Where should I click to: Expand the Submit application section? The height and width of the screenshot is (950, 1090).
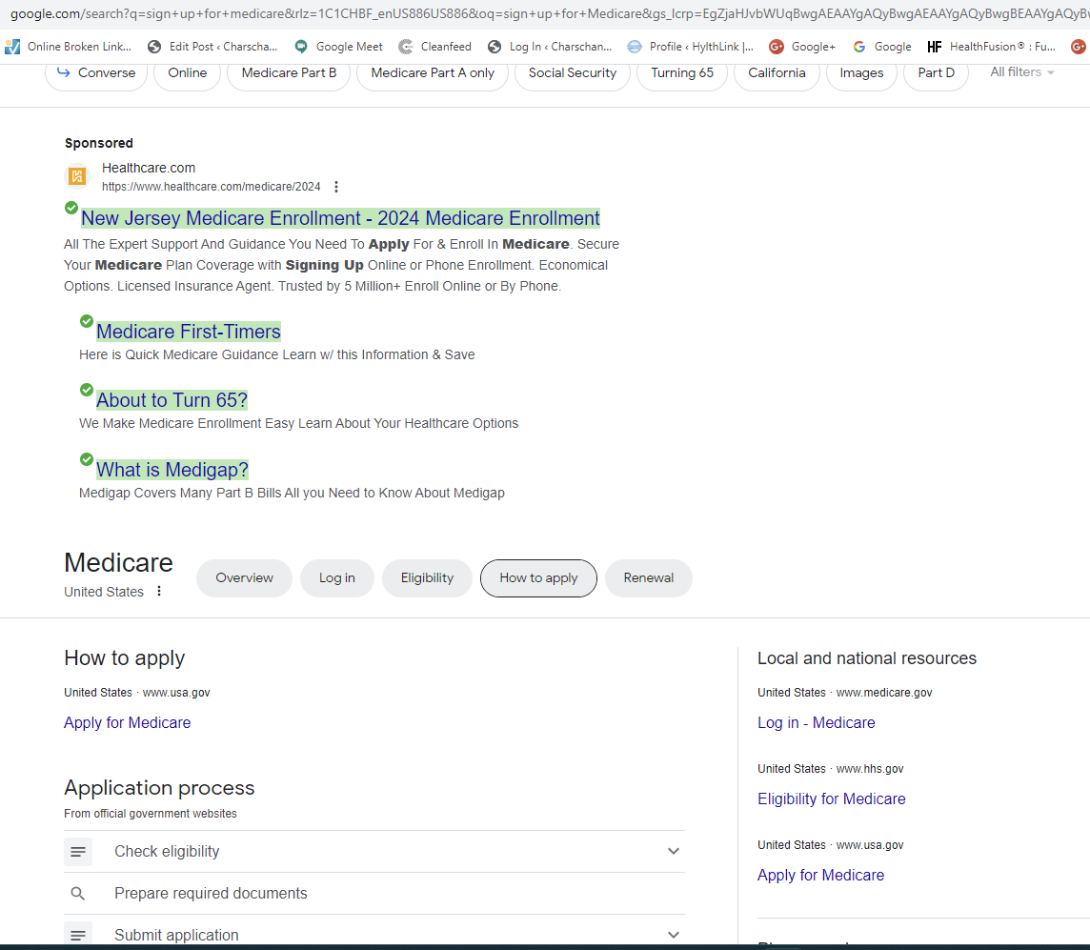[x=673, y=935]
